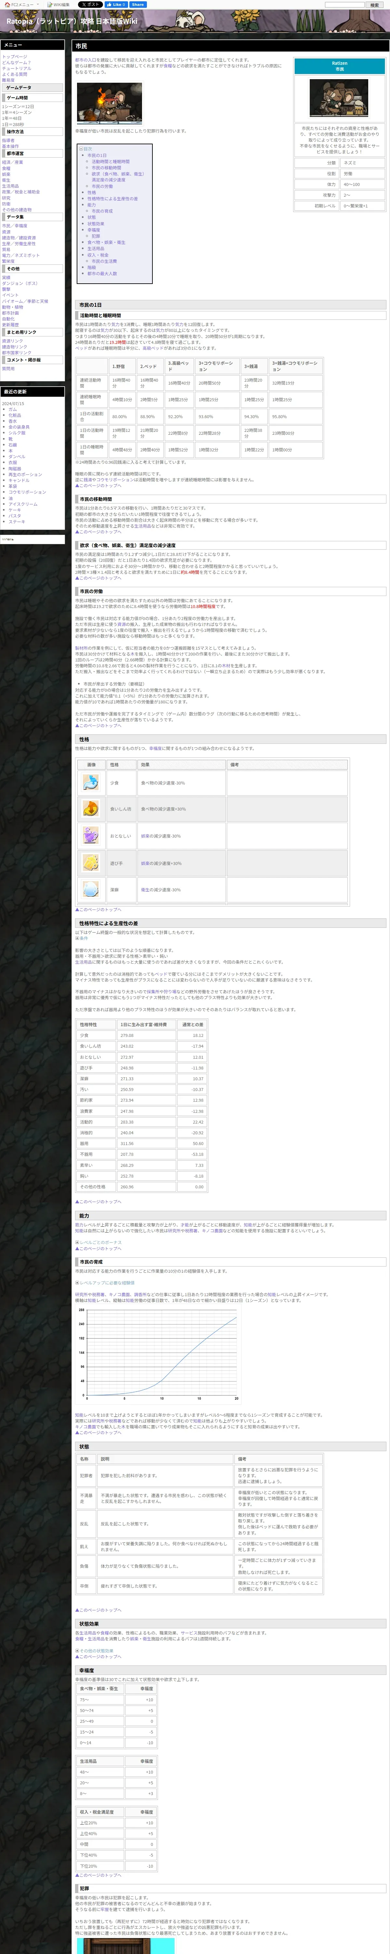This screenshot has height=1954, width=390.
Task: Open 市民/幸福度 in the sidebar data section
Action: tap(14, 226)
